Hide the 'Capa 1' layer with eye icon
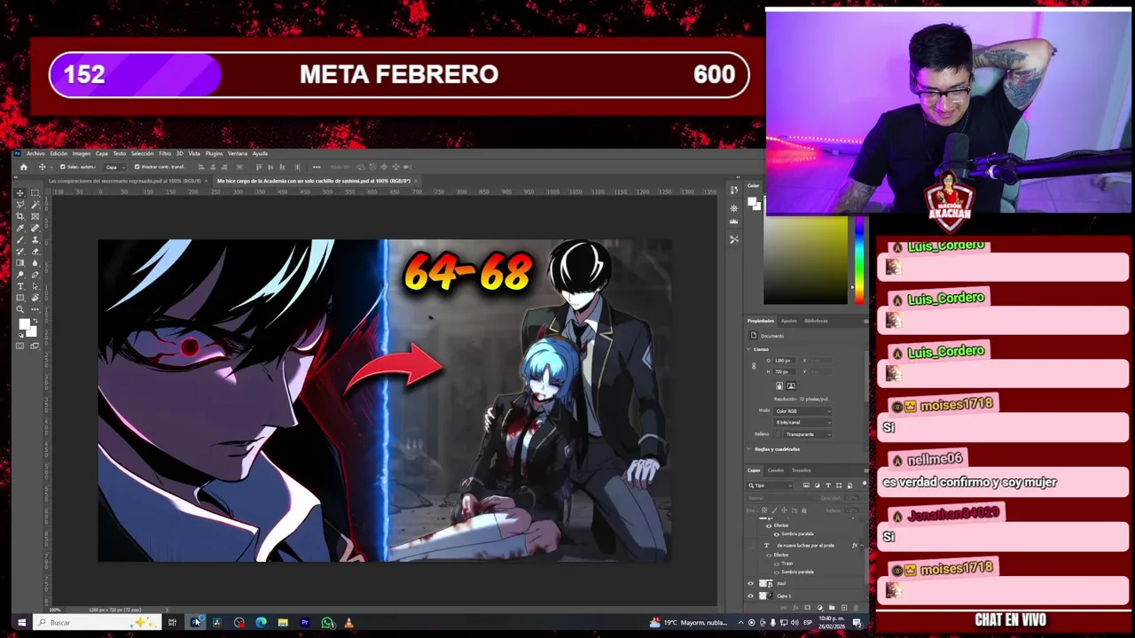Image resolution: width=1135 pixels, height=638 pixels. tap(751, 595)
